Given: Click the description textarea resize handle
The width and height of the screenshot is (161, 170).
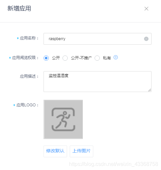Looking at the screenshot, I should pos(150,90).
